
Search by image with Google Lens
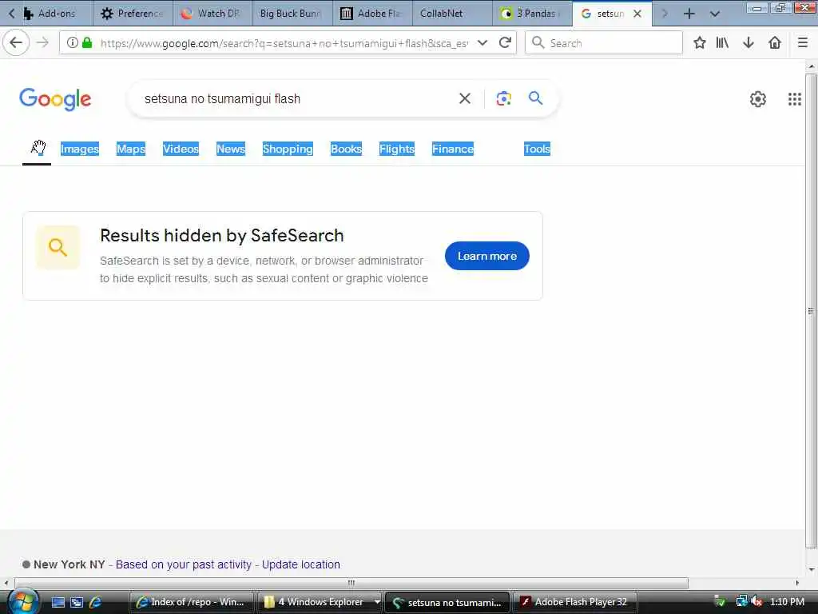point(503,98)
